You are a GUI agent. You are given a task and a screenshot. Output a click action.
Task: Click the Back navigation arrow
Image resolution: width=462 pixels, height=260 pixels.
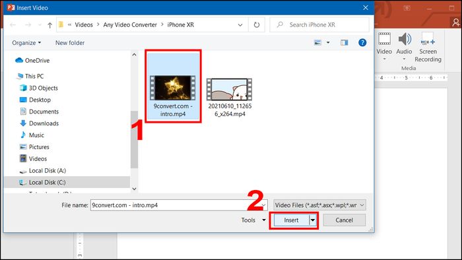pyautogui.click(x=13, y=25)
